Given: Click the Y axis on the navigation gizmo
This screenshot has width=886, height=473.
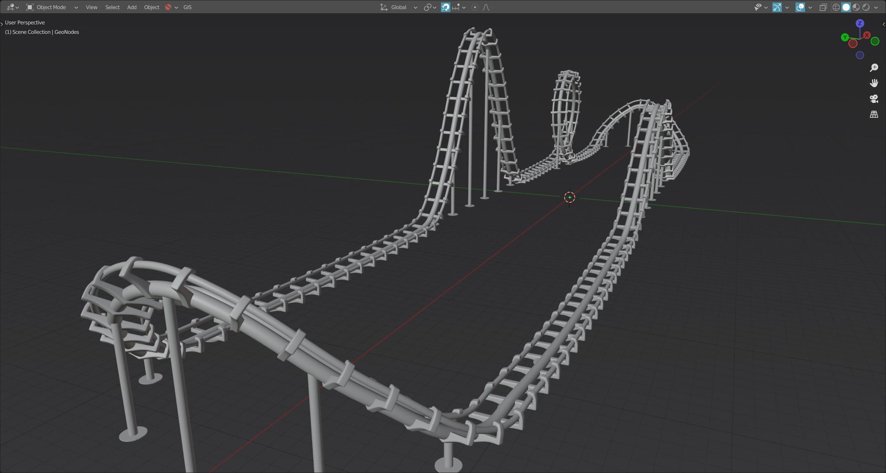Looking at the screenshot, I should [x=845, y=37].
